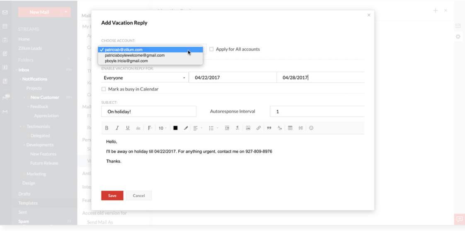Save the vacation reply
This screenshot has height=231, width=465.
(x=112, y=195)
